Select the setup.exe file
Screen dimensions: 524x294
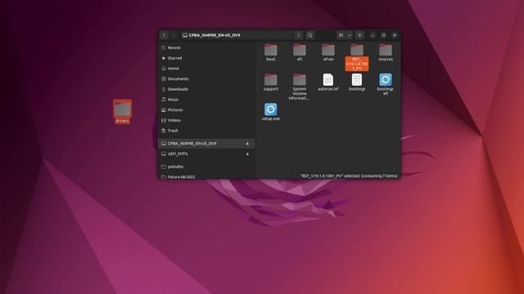coord(271,112)
